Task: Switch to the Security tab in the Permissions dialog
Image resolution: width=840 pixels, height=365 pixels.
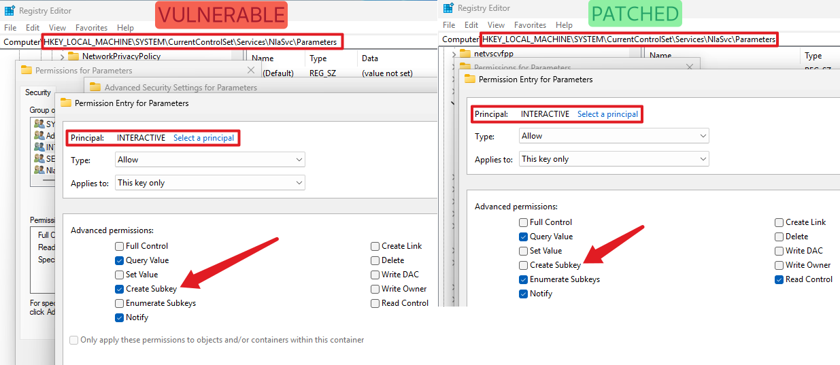Action: click(38, 92)
